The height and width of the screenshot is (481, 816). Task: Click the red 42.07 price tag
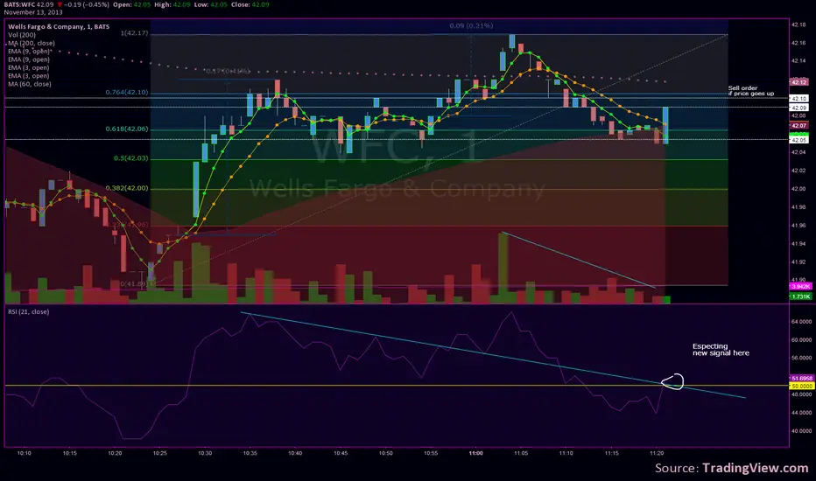798,126
